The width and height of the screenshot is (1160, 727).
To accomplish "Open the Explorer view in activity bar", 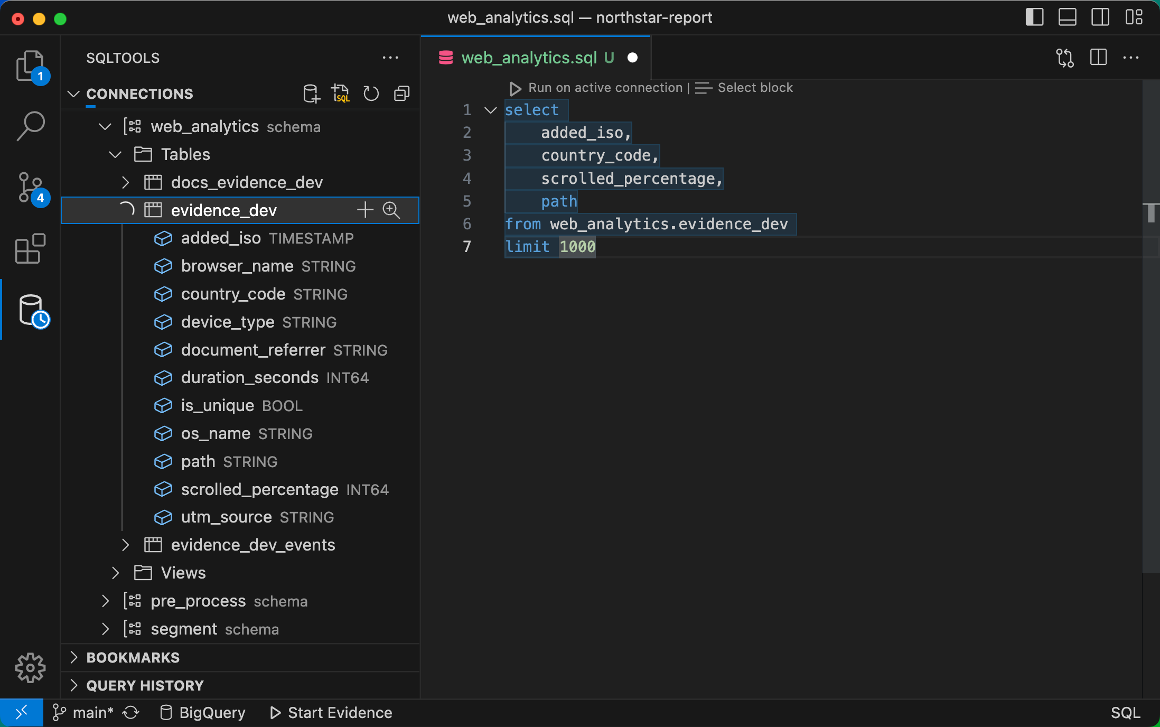I will click(x=31, y=67).
